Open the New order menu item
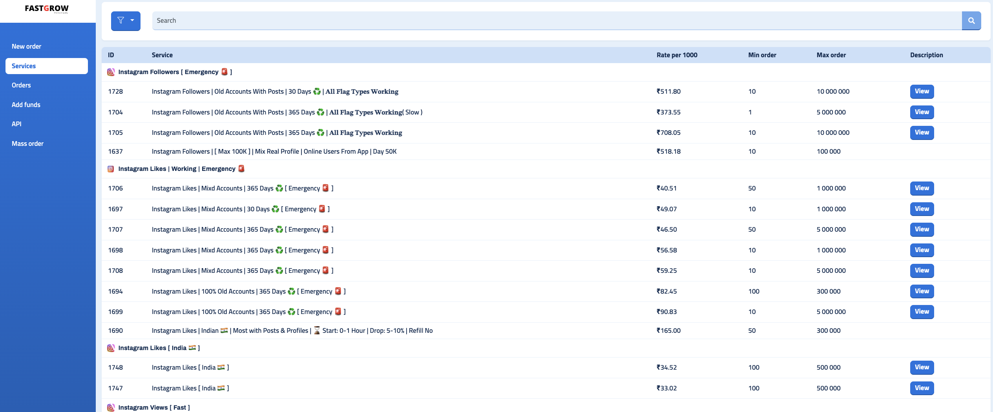Viewport: 993px width, 412px height. click(x=26, y=46)
